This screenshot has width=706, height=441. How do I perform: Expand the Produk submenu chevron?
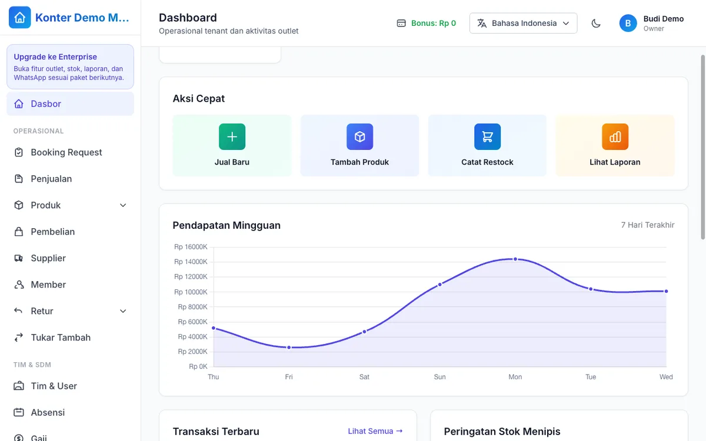[123, 205]
